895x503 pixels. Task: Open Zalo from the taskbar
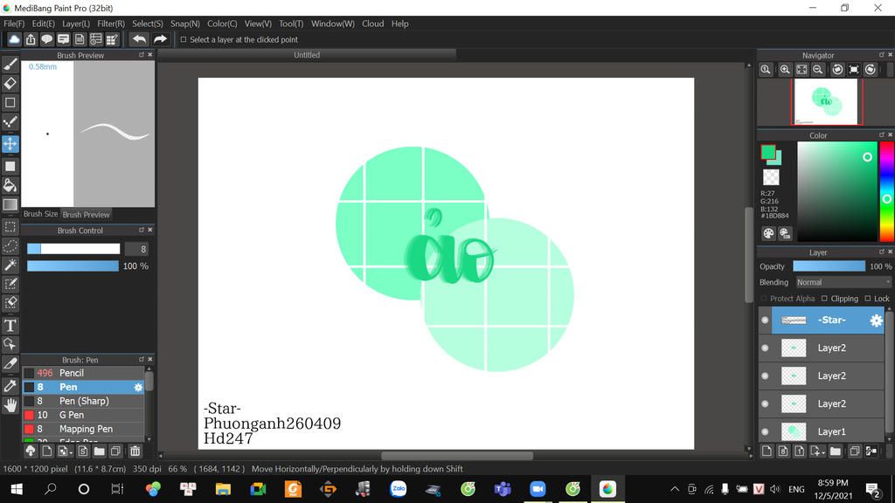point(398,489)
